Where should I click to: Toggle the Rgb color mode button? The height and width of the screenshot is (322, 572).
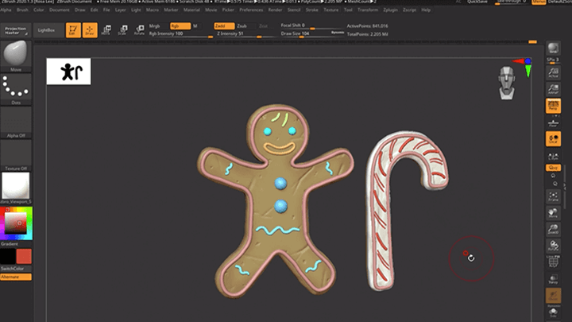point(180,26)
